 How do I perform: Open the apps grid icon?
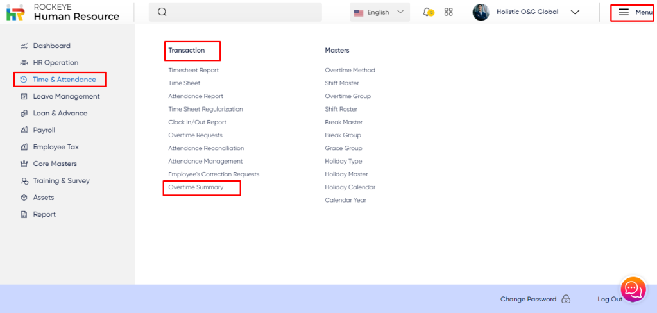tap(448, 12)
